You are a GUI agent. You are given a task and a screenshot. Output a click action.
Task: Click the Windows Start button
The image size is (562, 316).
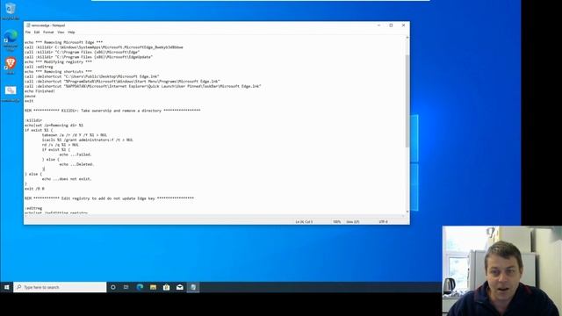coord(6,287)
